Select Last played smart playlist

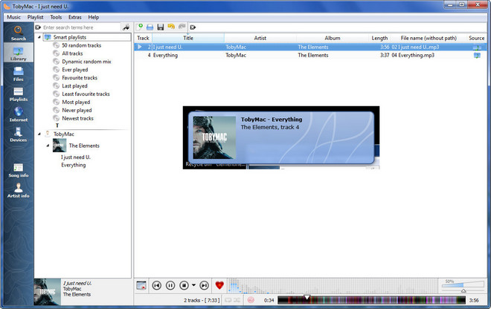(74, 86)
